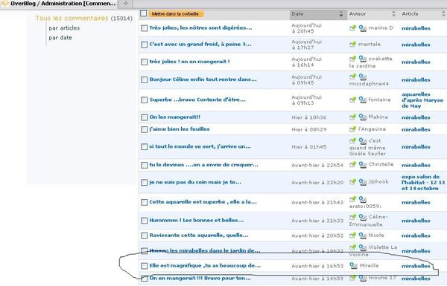447x286 pixels.
Task: Click green reply icon beside l'Angevine
Action: 352,129
